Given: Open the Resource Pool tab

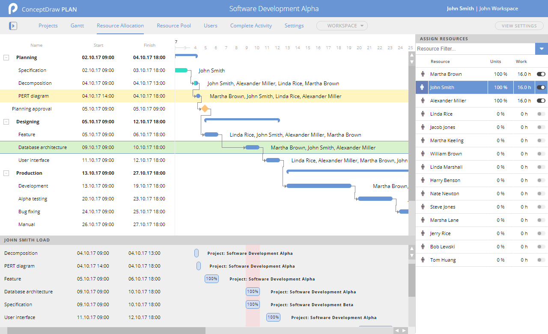Looking at the screenshot, I should coord(174,26).
